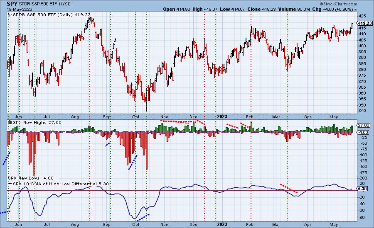The height and width of the screenshot is (228, 374).
Task: Click the 419.23 last-price tag on the price axis
Action: coord(364,23)
